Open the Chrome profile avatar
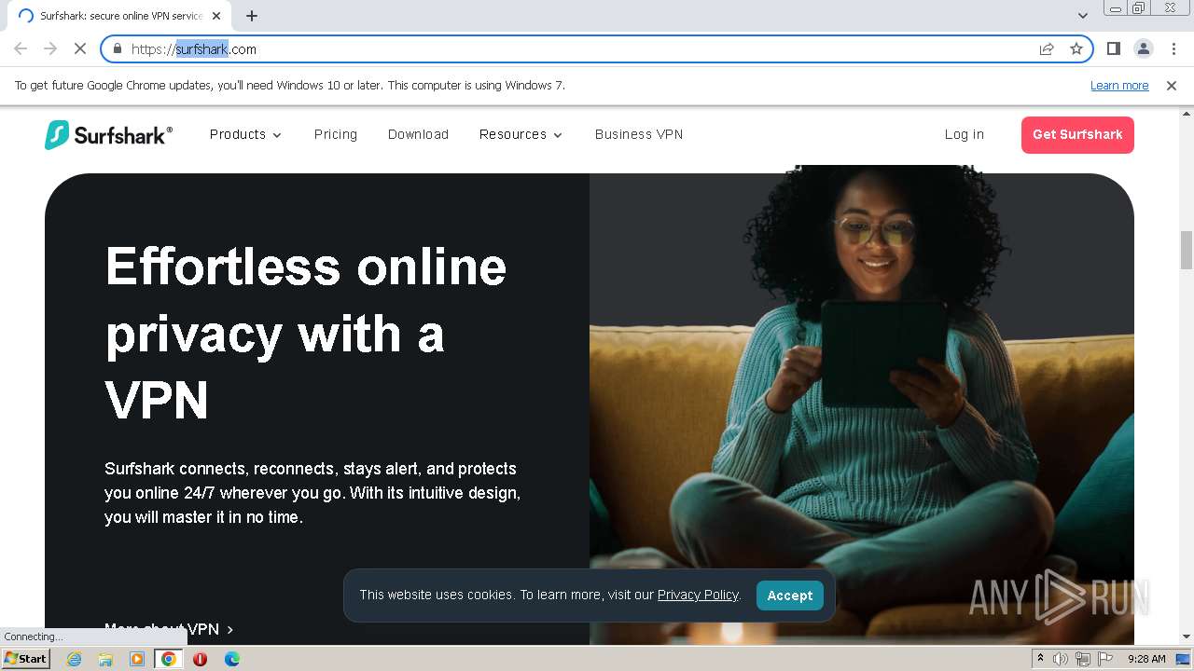 (1143, 48)
